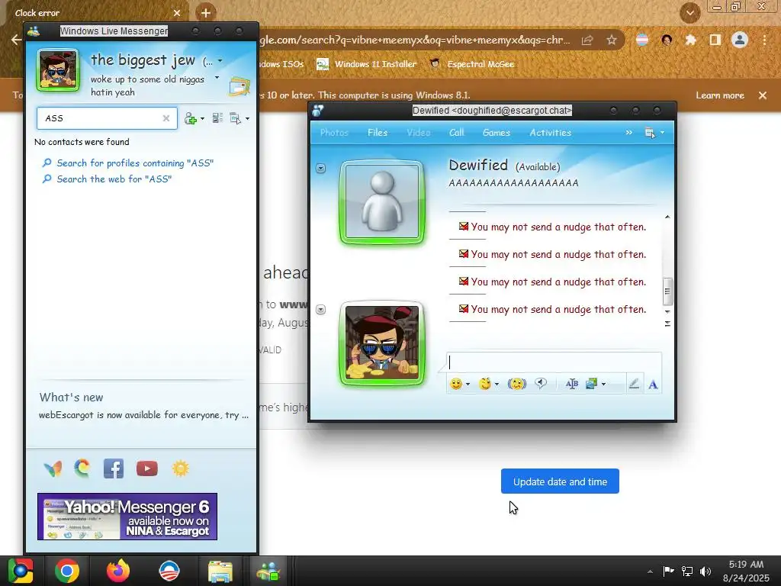
Task: Show more chat toolbar items chevron
Action: pyautogui.click(x=629, y=133)
